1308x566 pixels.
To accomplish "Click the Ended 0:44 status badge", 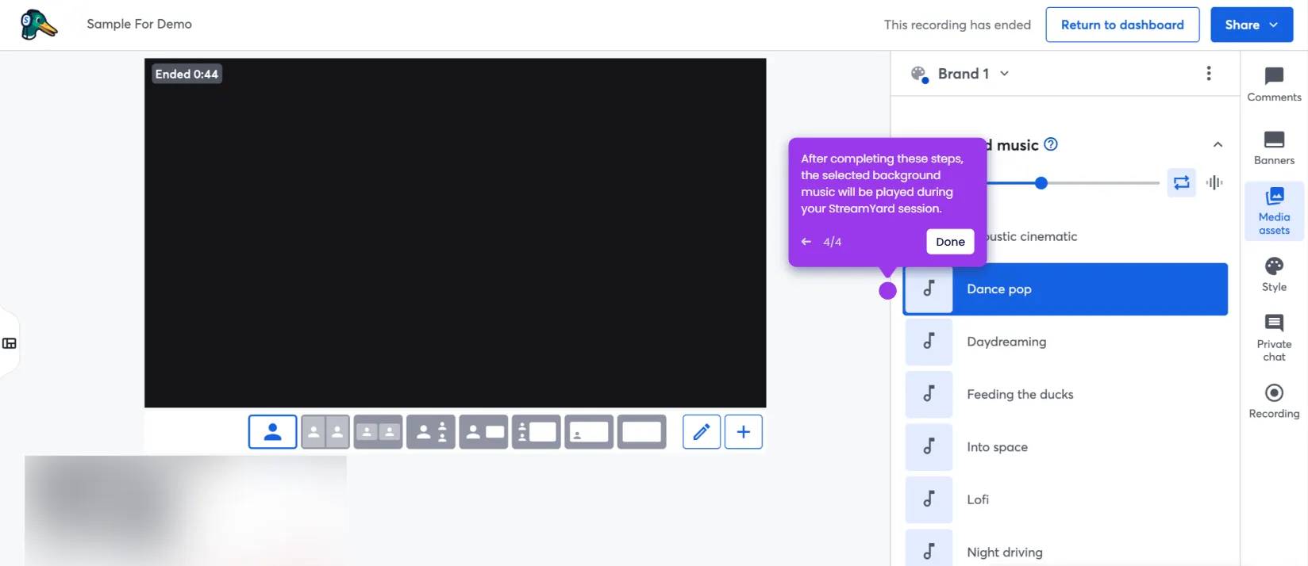I will tap(187, 74).
